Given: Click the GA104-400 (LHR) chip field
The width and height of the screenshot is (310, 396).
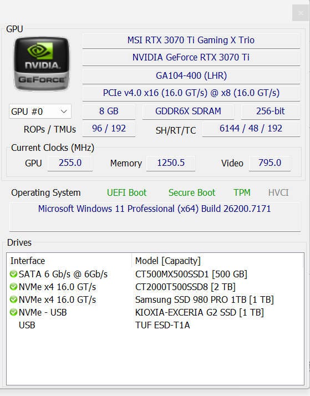Looking at the screenshot, I should pos(191,76).
